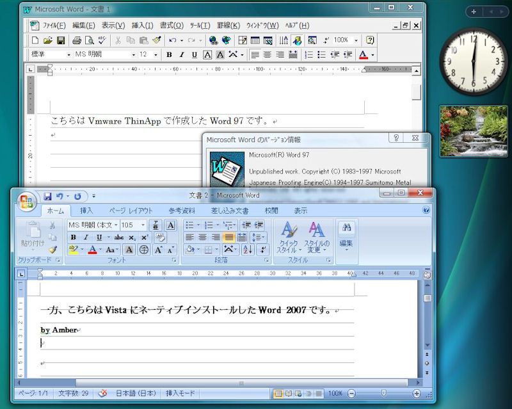Apply the yellow highlight color in Word 2007

pyautogui.click(x=74, y=250)
